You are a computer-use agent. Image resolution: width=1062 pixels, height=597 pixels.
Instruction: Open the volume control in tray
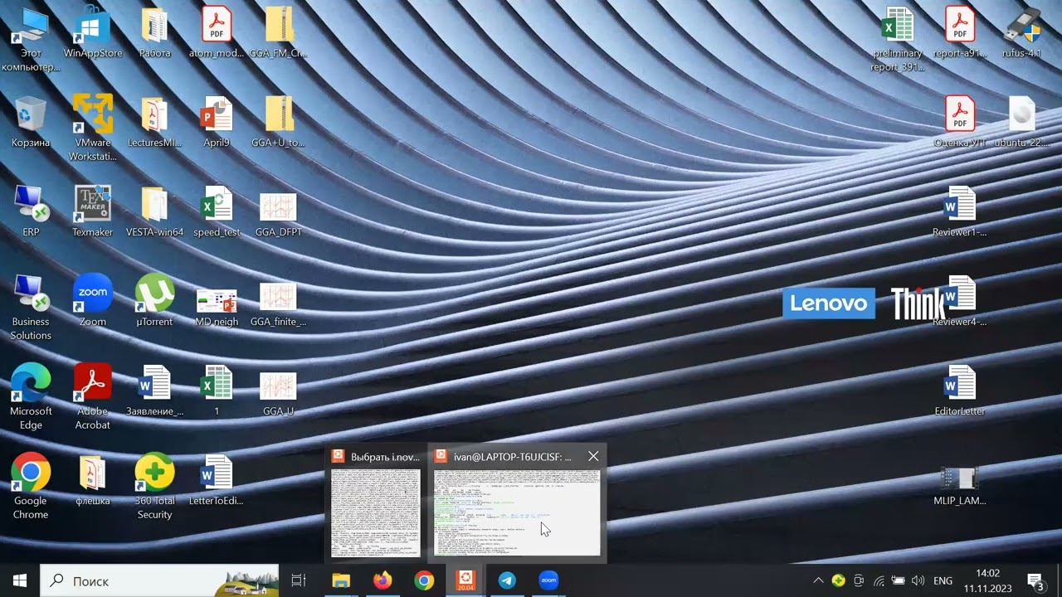click(x=918, y=580)
